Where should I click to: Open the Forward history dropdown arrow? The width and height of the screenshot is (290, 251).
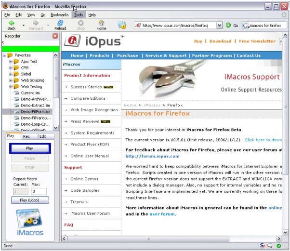(48, 25)
